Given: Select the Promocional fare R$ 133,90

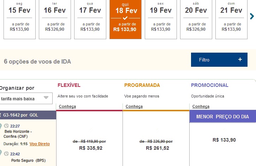Looking at the screenshot, I should click(224, 140).
